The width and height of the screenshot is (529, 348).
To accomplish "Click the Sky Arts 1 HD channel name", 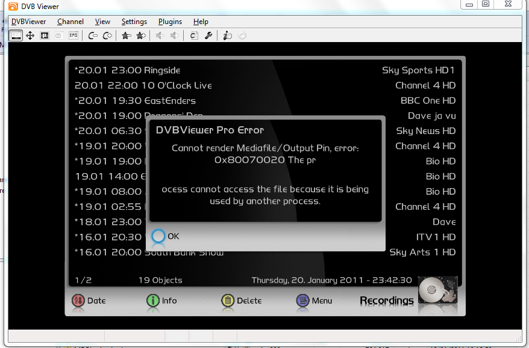I will click(x=423, y=252).
